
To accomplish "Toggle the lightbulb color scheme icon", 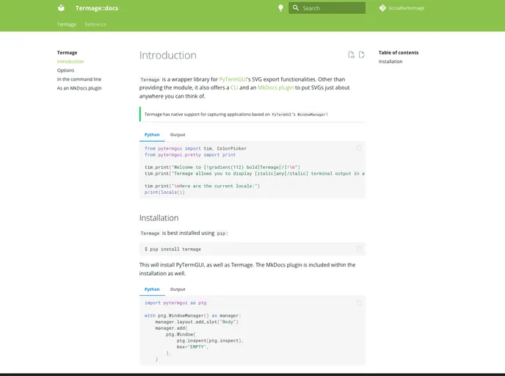I will 280,8.
